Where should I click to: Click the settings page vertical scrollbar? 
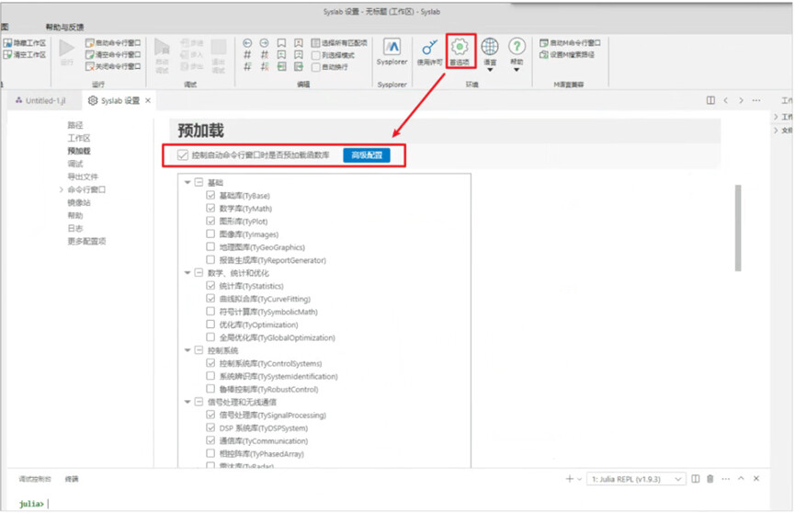[x=738, y=228]
